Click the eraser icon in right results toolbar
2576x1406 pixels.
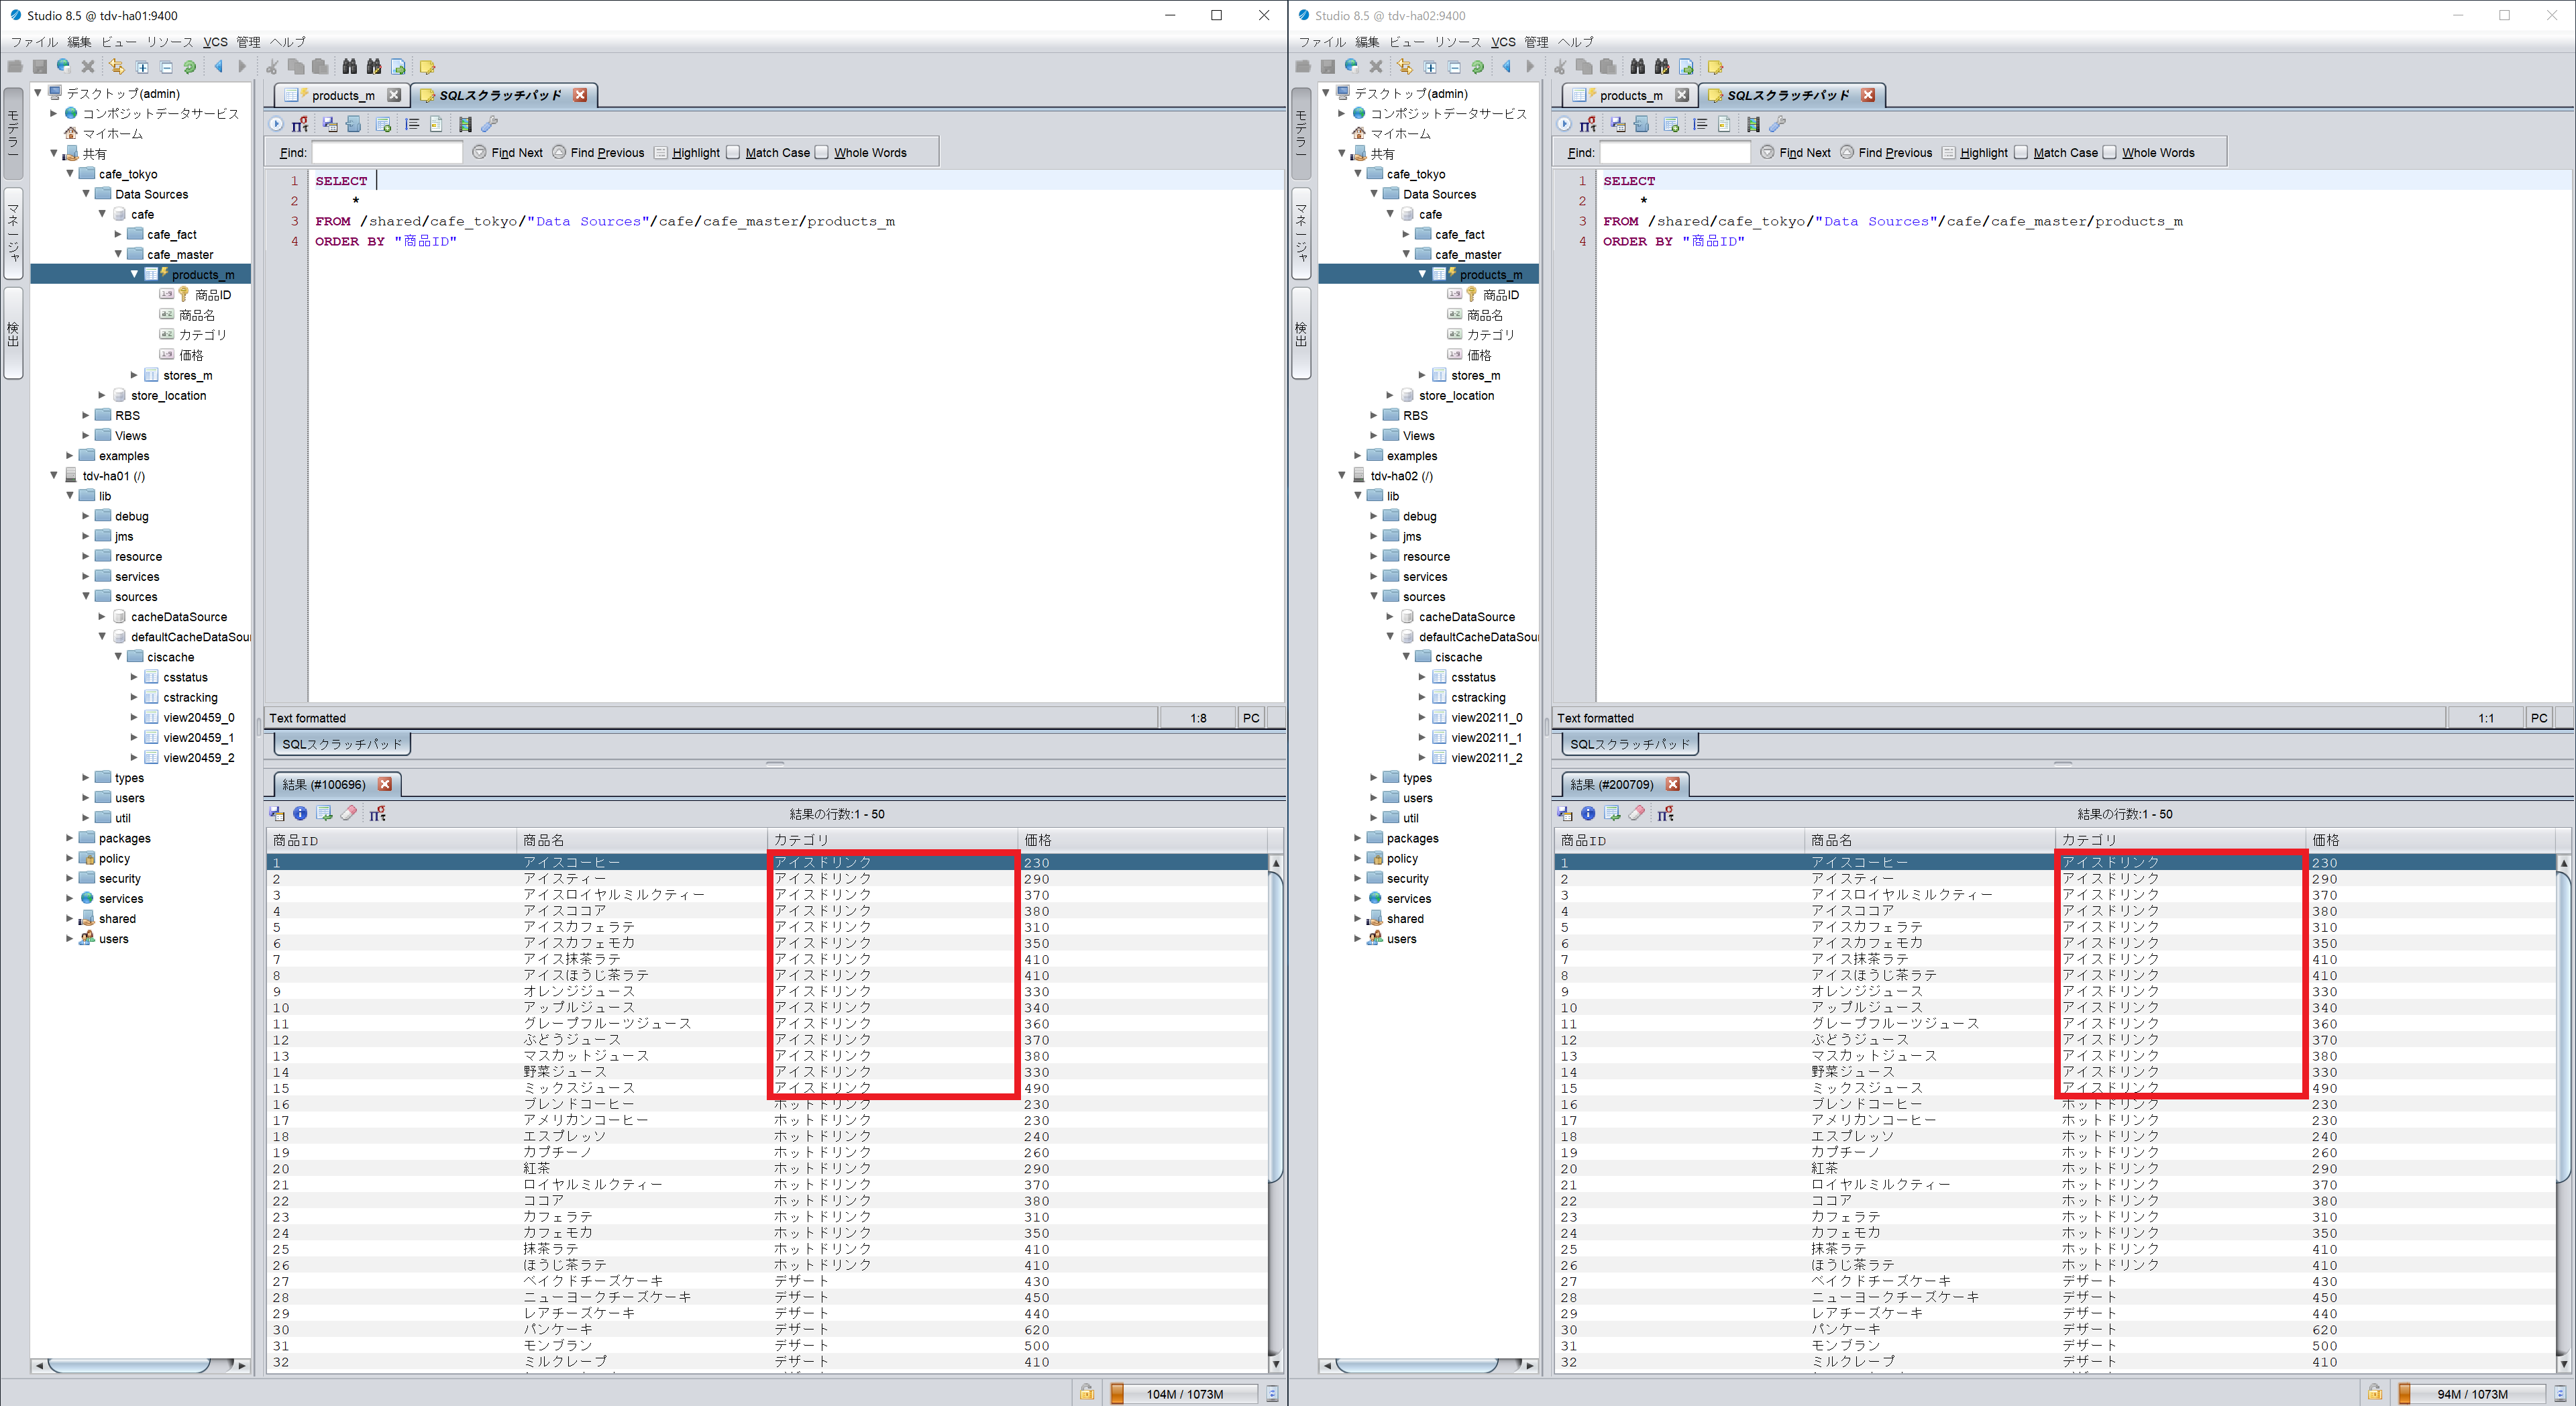1637,813
